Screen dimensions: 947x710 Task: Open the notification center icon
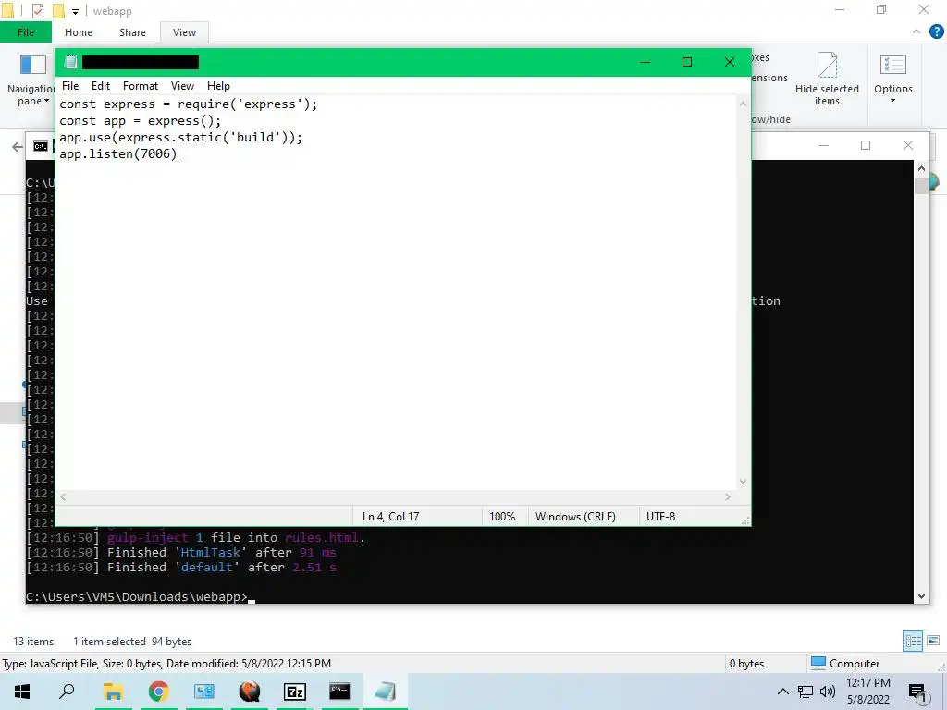tap(918, 692)
